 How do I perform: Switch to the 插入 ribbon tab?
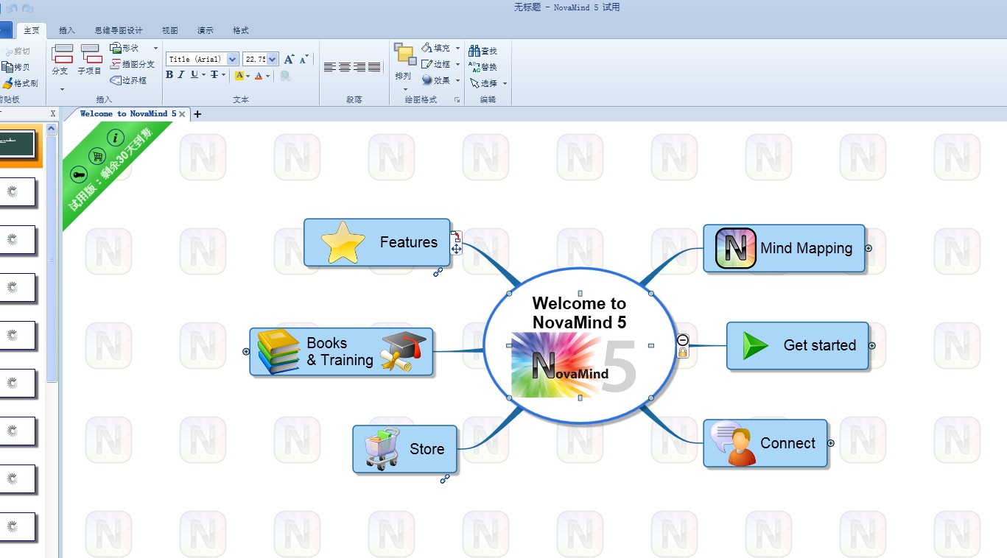click(67, 30)
